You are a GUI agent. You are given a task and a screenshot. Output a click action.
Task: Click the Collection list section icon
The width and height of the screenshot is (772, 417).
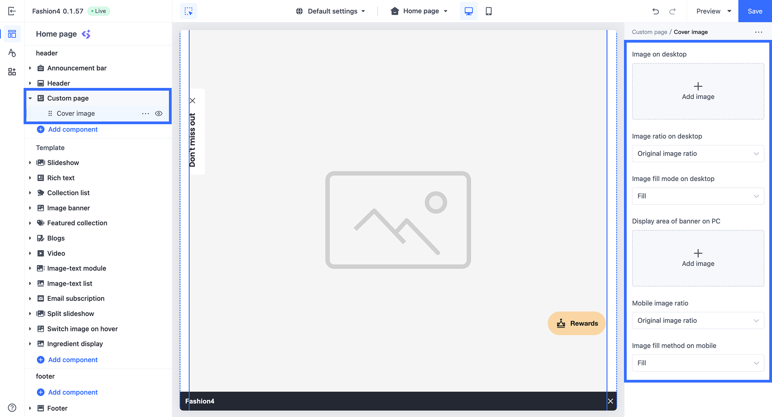(41, 193)
